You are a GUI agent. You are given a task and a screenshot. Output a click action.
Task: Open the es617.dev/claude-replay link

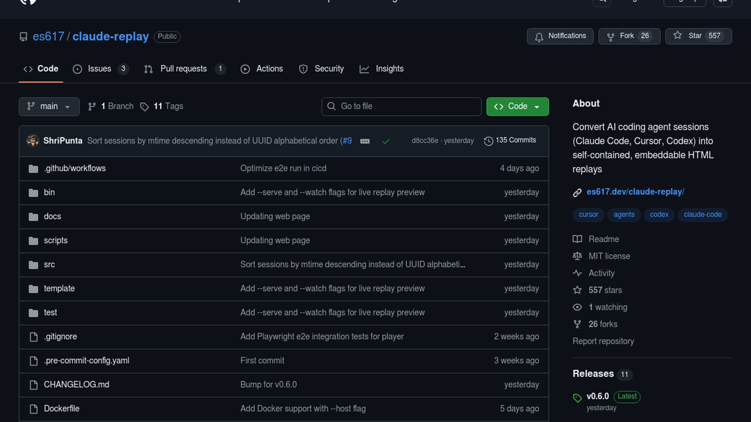coord(635,192)
